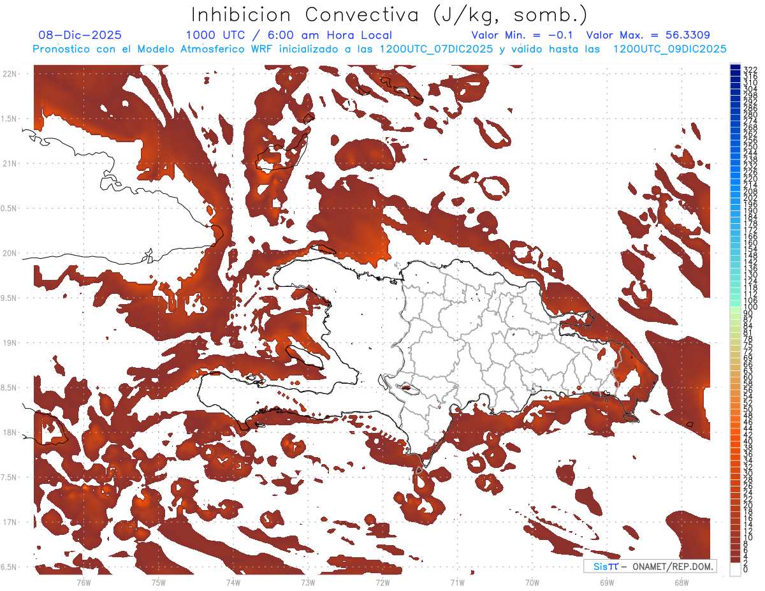This screenshot has height=591, width=765.
Task: Click the '69W' longitude label
Action: [x=607, y=582]
